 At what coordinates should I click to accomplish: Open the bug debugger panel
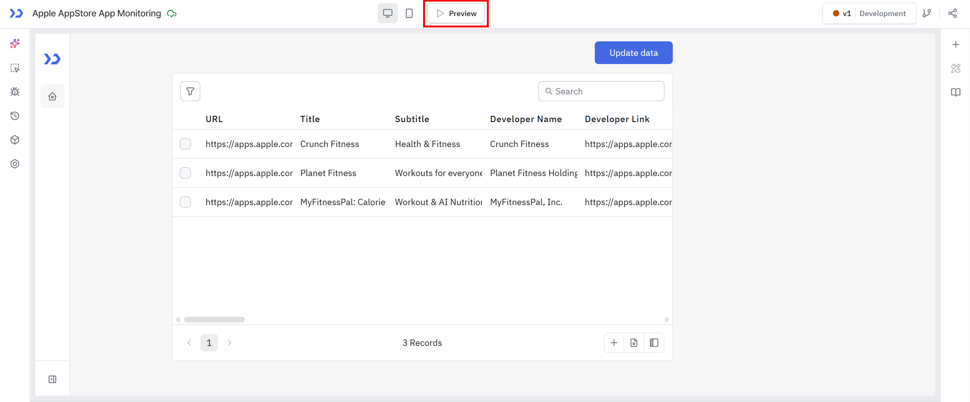pyautogui.click(x=15, y=92)
